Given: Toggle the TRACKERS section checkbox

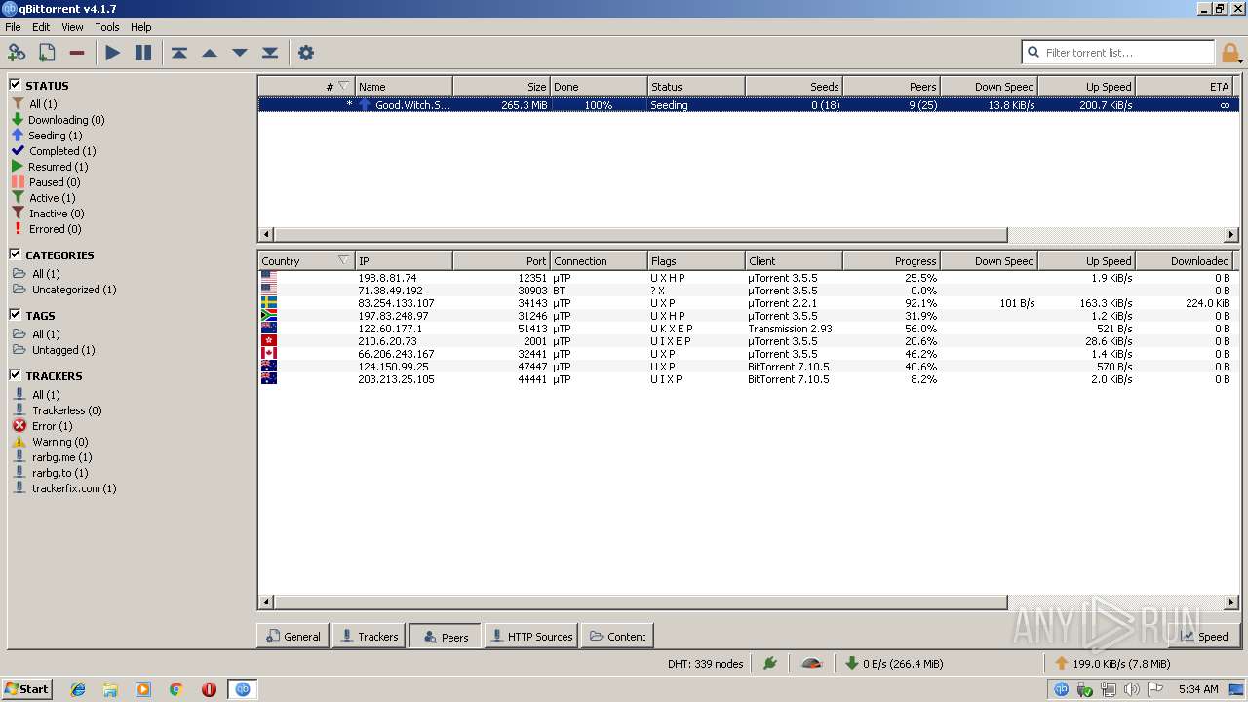Looking at the screenshot, I should (x=15, y=375).
